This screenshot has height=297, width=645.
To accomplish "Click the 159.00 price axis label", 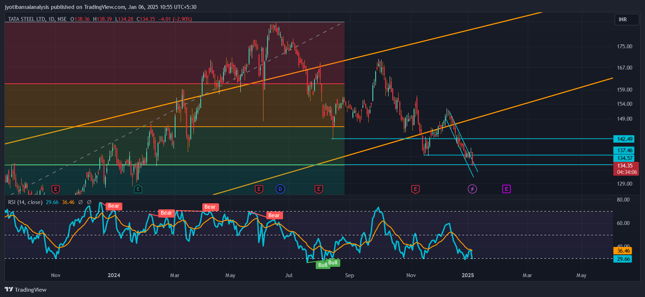I will pos(624,90).
